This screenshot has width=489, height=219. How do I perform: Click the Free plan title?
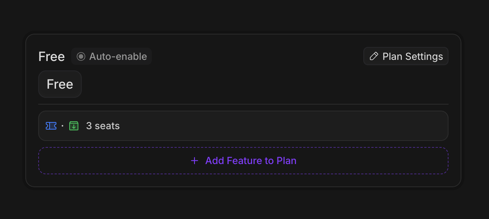[51, 56]
